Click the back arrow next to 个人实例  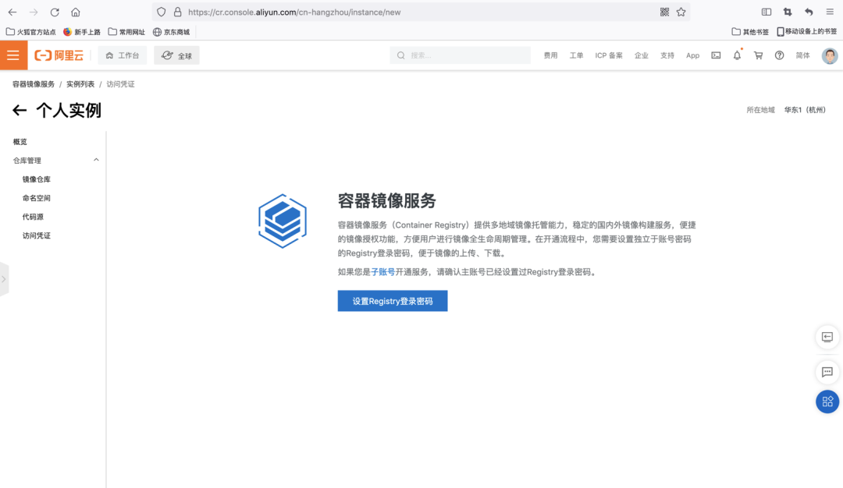[x=20, y=111]
